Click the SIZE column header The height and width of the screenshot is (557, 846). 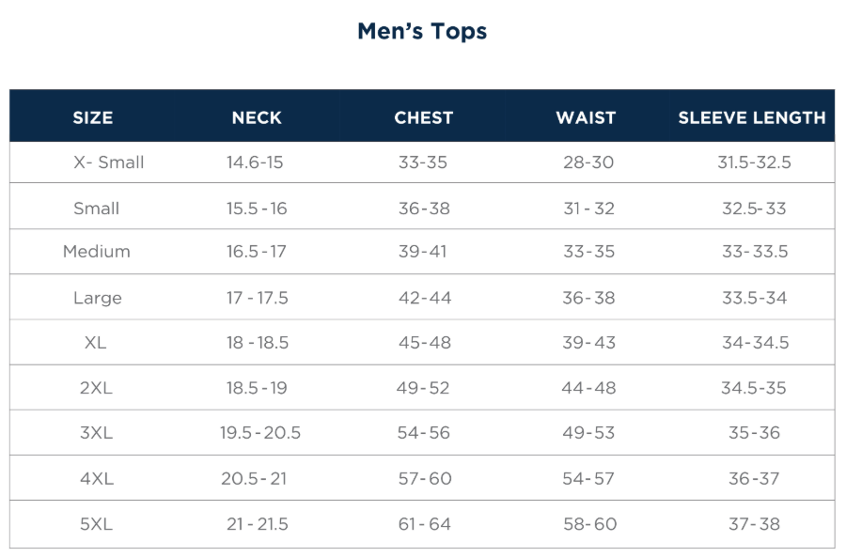(92, 117)
